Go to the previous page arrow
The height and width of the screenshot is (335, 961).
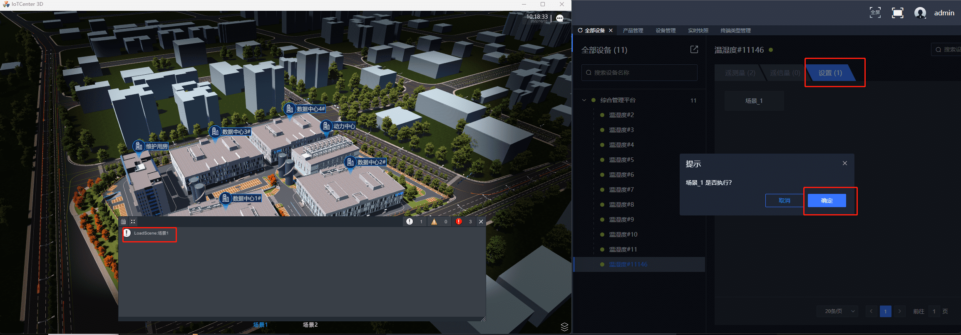tap(872, 311)
